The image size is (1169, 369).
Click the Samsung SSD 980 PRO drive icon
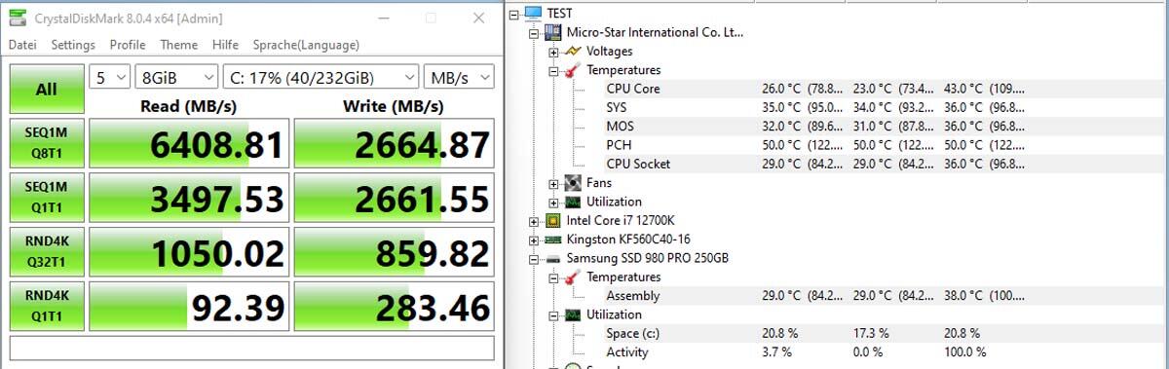553,258
